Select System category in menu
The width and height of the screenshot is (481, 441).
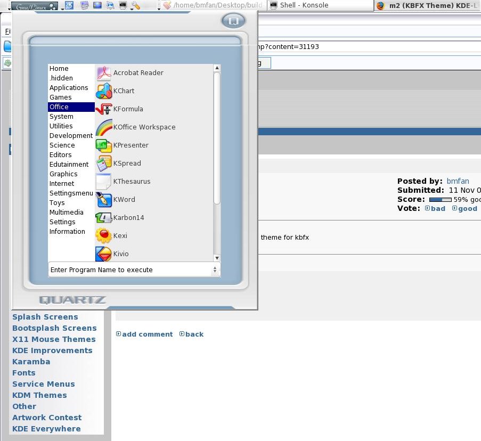71,116
